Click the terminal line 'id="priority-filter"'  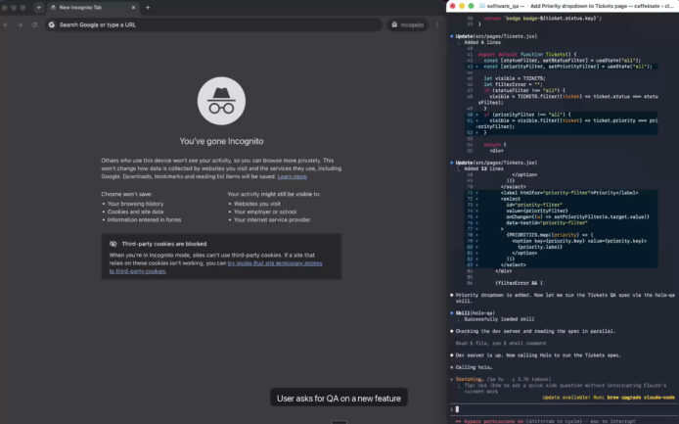pyautogui.click(x=534, y=205)
